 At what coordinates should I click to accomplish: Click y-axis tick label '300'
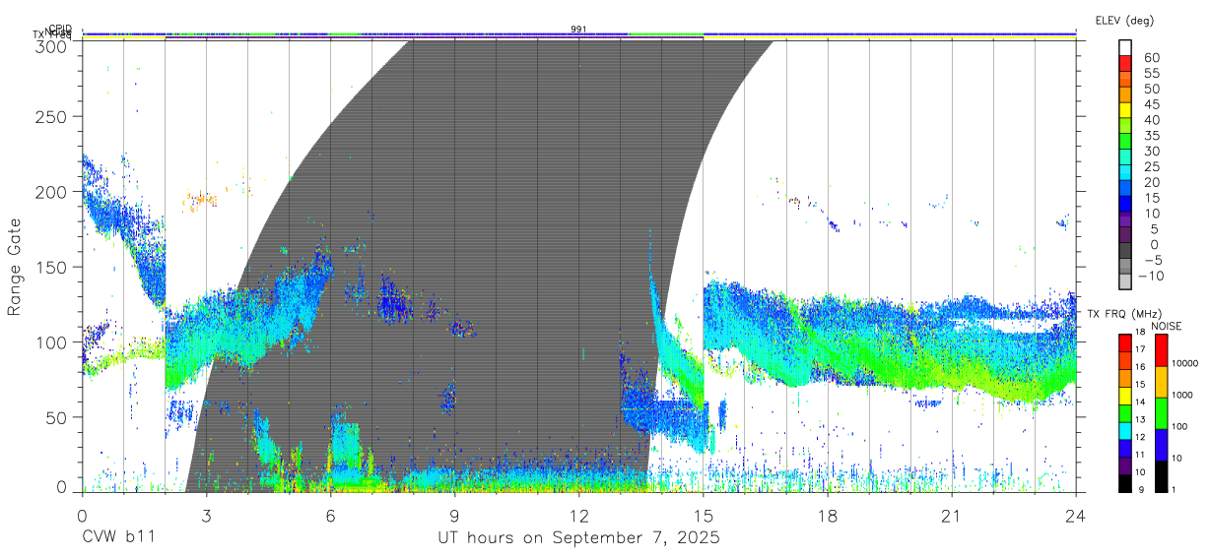tap(53, 45)
